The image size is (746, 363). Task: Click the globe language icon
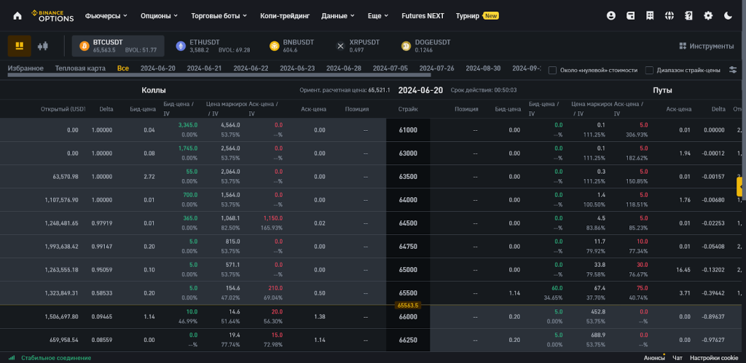(x=669, y=15)
